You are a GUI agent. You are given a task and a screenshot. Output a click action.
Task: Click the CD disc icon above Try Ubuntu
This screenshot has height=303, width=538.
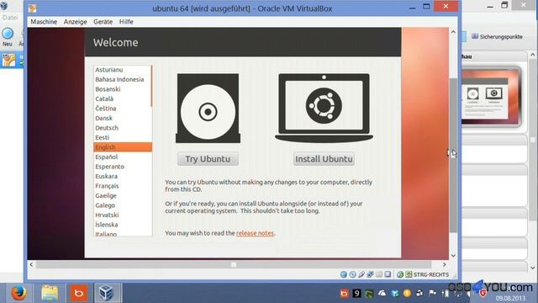pyautogui.click(x=208, y=109)
